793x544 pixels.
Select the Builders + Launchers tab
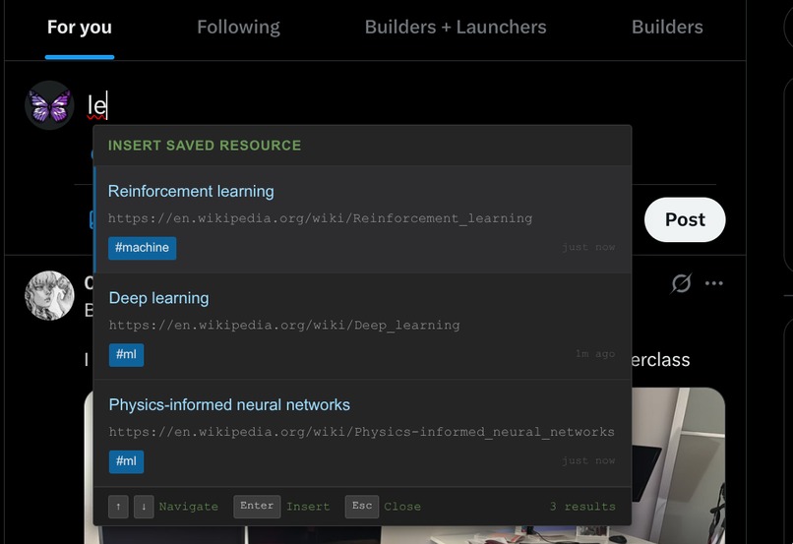point(456,28)
